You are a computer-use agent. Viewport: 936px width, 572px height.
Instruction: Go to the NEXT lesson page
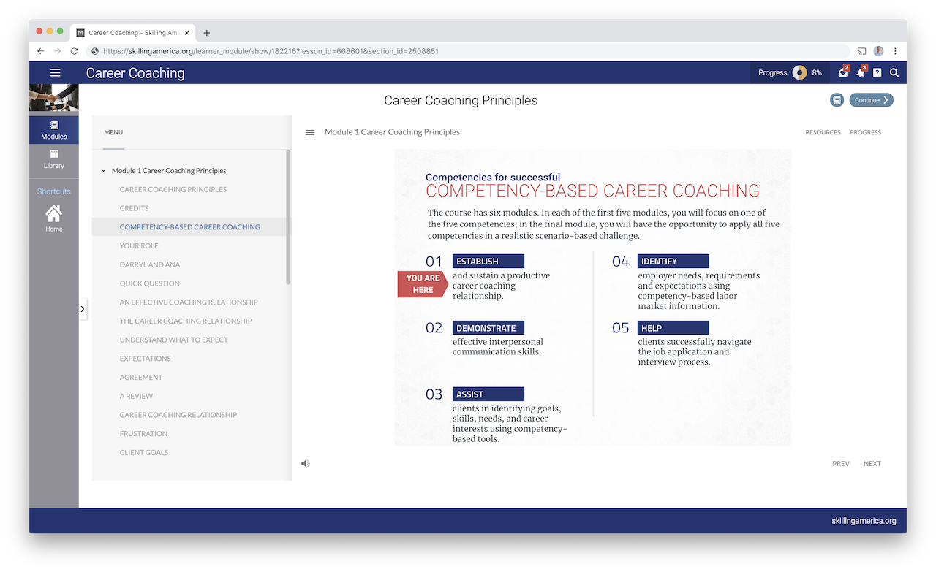[x=872, y=463]
